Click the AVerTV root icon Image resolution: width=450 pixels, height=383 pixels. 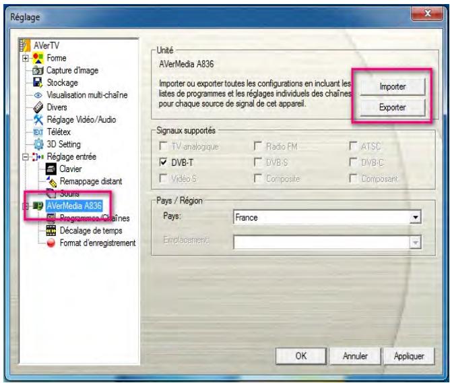pyautogui.click(x=25, y=45)
